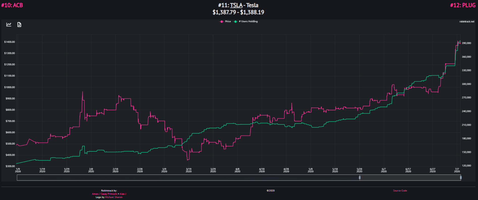
Task: Click the $700.00 price axis label
Action: [10, 121]
